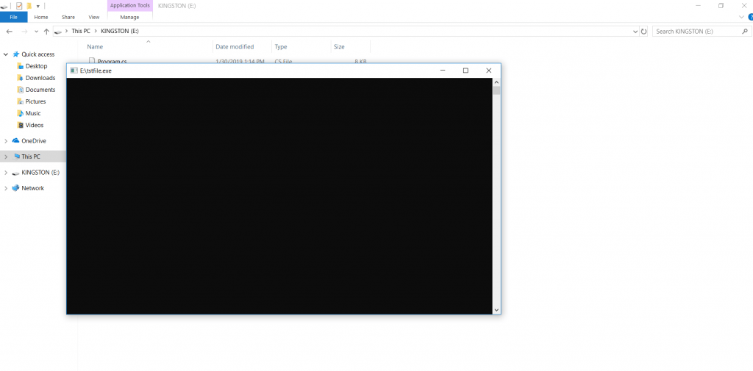Collapse the Quick access tree node
Image resolution: width=753 pixels, height=371 pixels.
tap(6, 54)
